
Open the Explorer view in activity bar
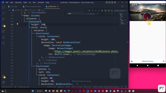pyautogui.click(x=3, y=7)
